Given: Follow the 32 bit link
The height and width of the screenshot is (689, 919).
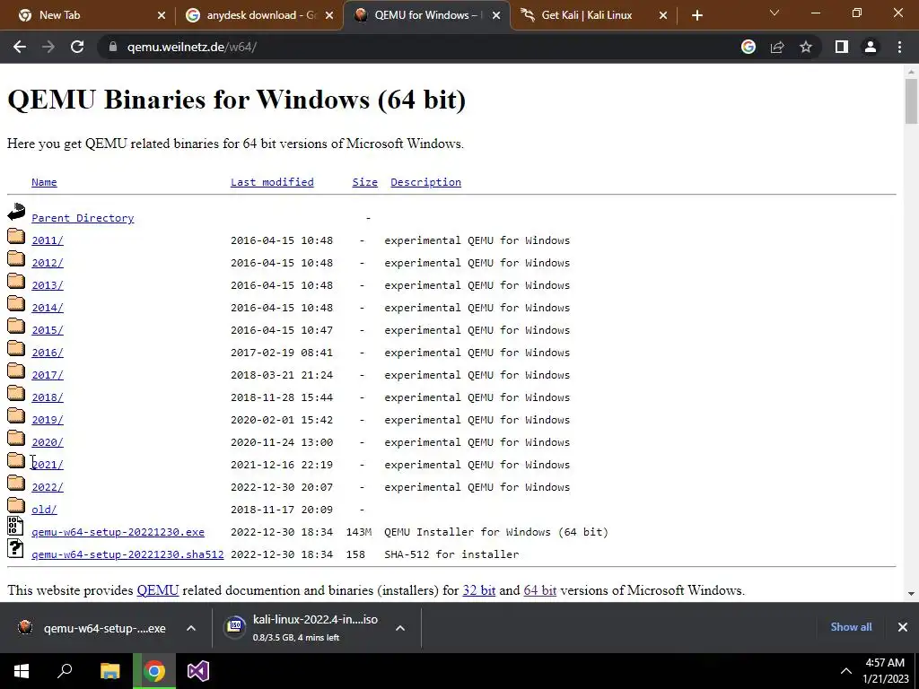Looking at the screenshot, I should [x=479, y=590].
